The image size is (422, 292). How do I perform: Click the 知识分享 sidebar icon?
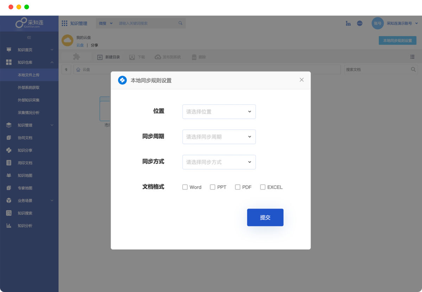click(9, 150)
